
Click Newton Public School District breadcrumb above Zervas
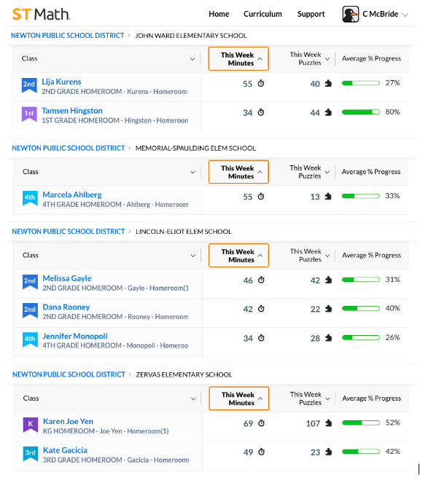click(69, 374)
